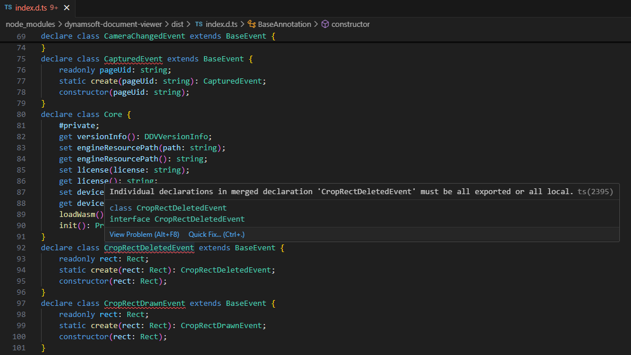The image size is (631, 355).
Task: Select the index.d.ts tab
Action: [32, 8]
